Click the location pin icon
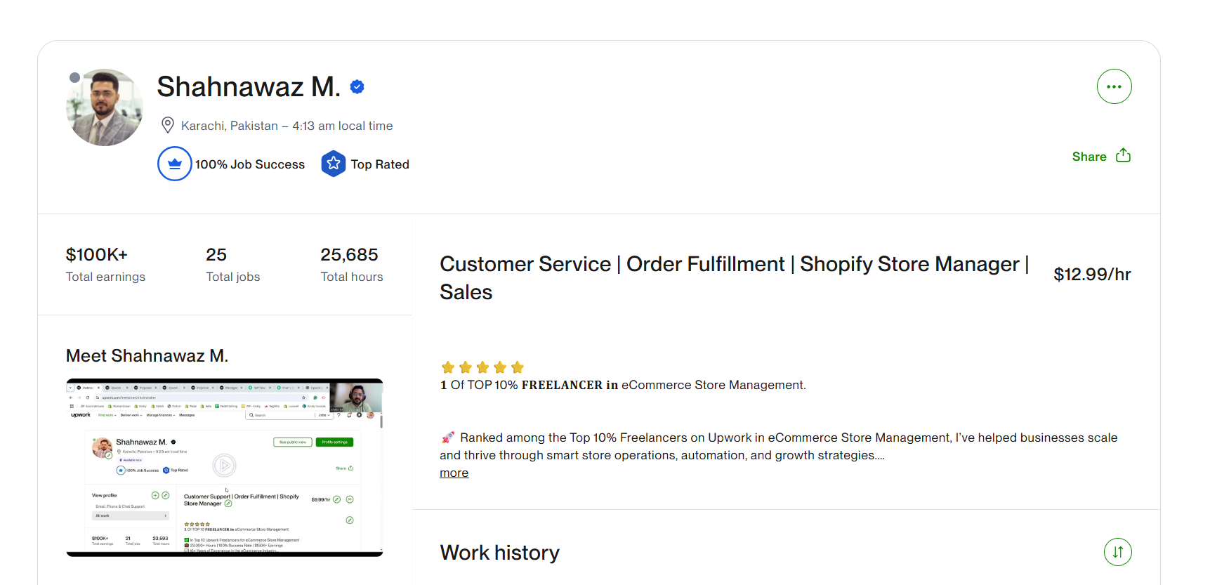 tap(168, 125)
